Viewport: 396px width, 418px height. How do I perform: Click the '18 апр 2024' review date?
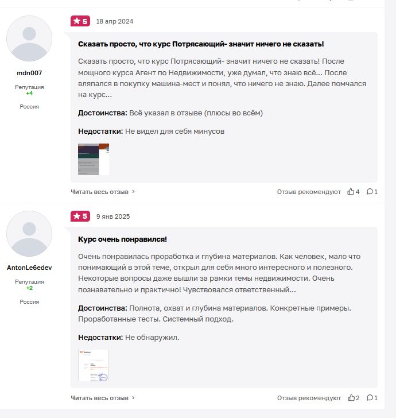[x=115, y=21]
